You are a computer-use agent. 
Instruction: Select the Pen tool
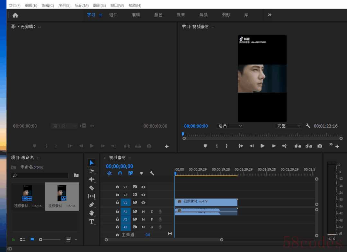(x=91, y=205)
